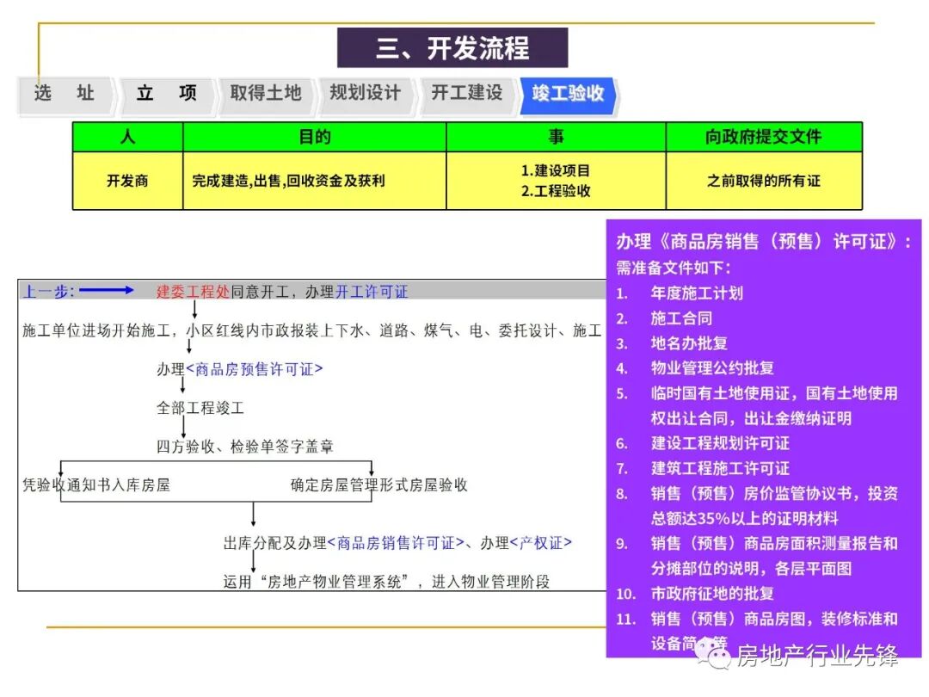Click the blue 开工许可证 text
The image size is (929, 697).
[x=372, y=292]
